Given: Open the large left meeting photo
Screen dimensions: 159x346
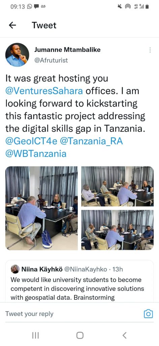Looking at the screenshot, I should pyautogui.click(x=41, y=208).
